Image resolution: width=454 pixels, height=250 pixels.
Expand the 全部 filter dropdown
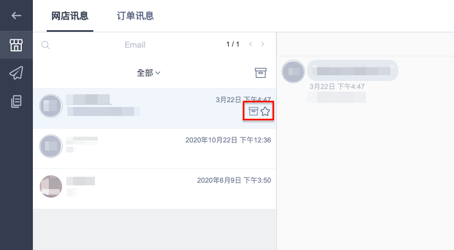[149, 73]
